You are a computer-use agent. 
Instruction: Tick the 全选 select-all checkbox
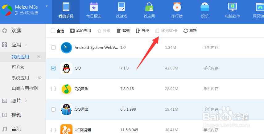(53, 31)
